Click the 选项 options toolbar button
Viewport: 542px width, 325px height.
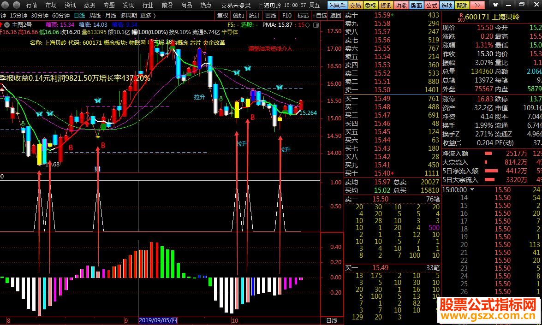(447, 5)
